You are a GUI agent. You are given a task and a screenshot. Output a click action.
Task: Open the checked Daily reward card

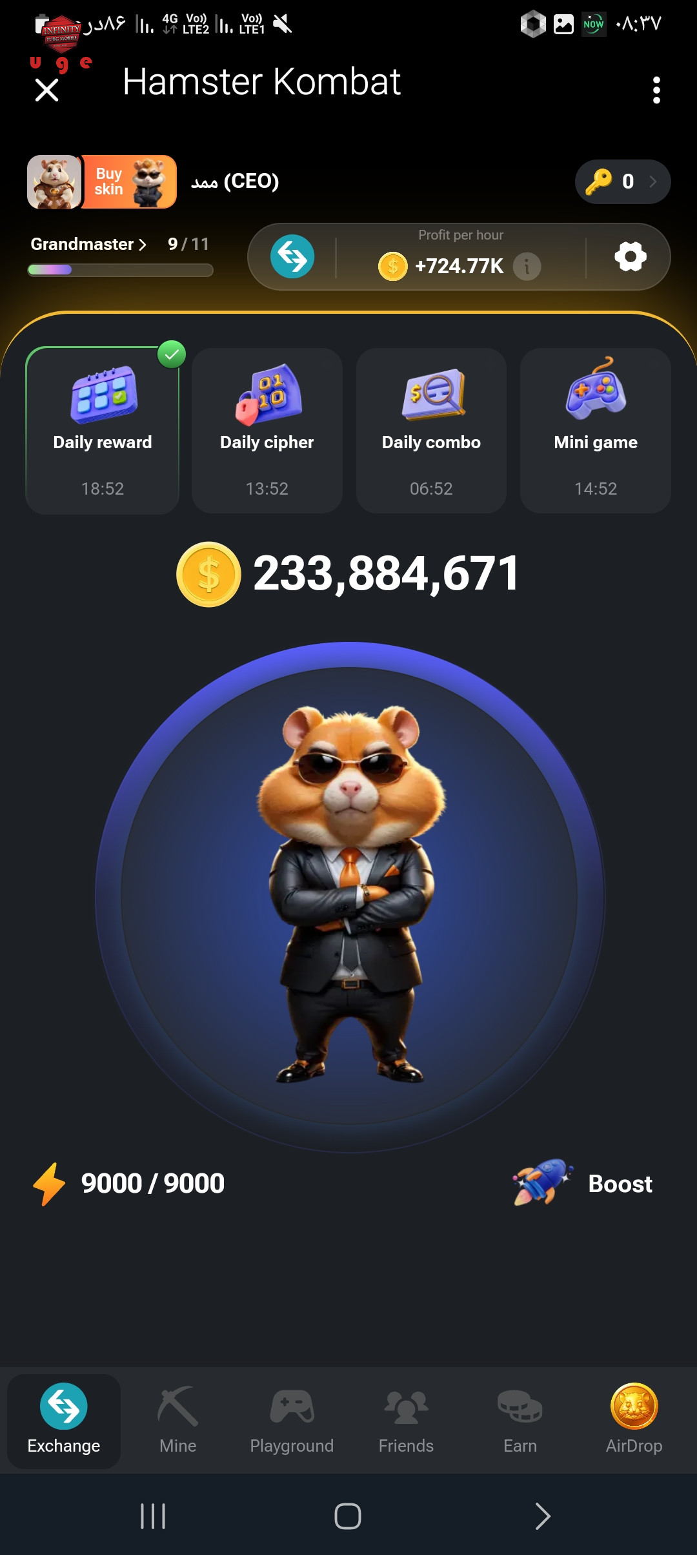pos(103,431)
